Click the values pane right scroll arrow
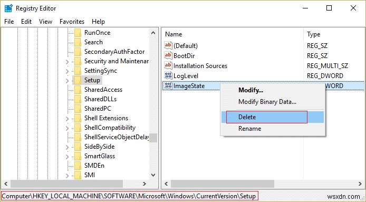The width and height of the screenshot is (366, 202). (x=360, y=184)
